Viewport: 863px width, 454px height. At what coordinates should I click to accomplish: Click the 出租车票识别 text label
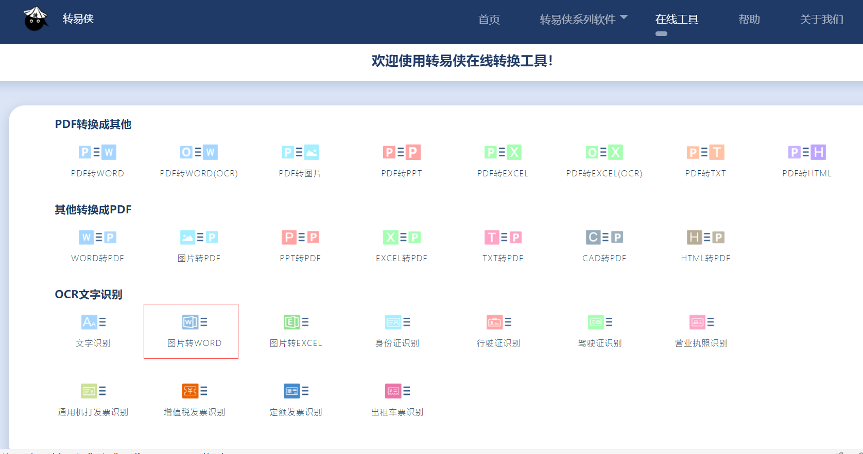[x=398, y=412]
